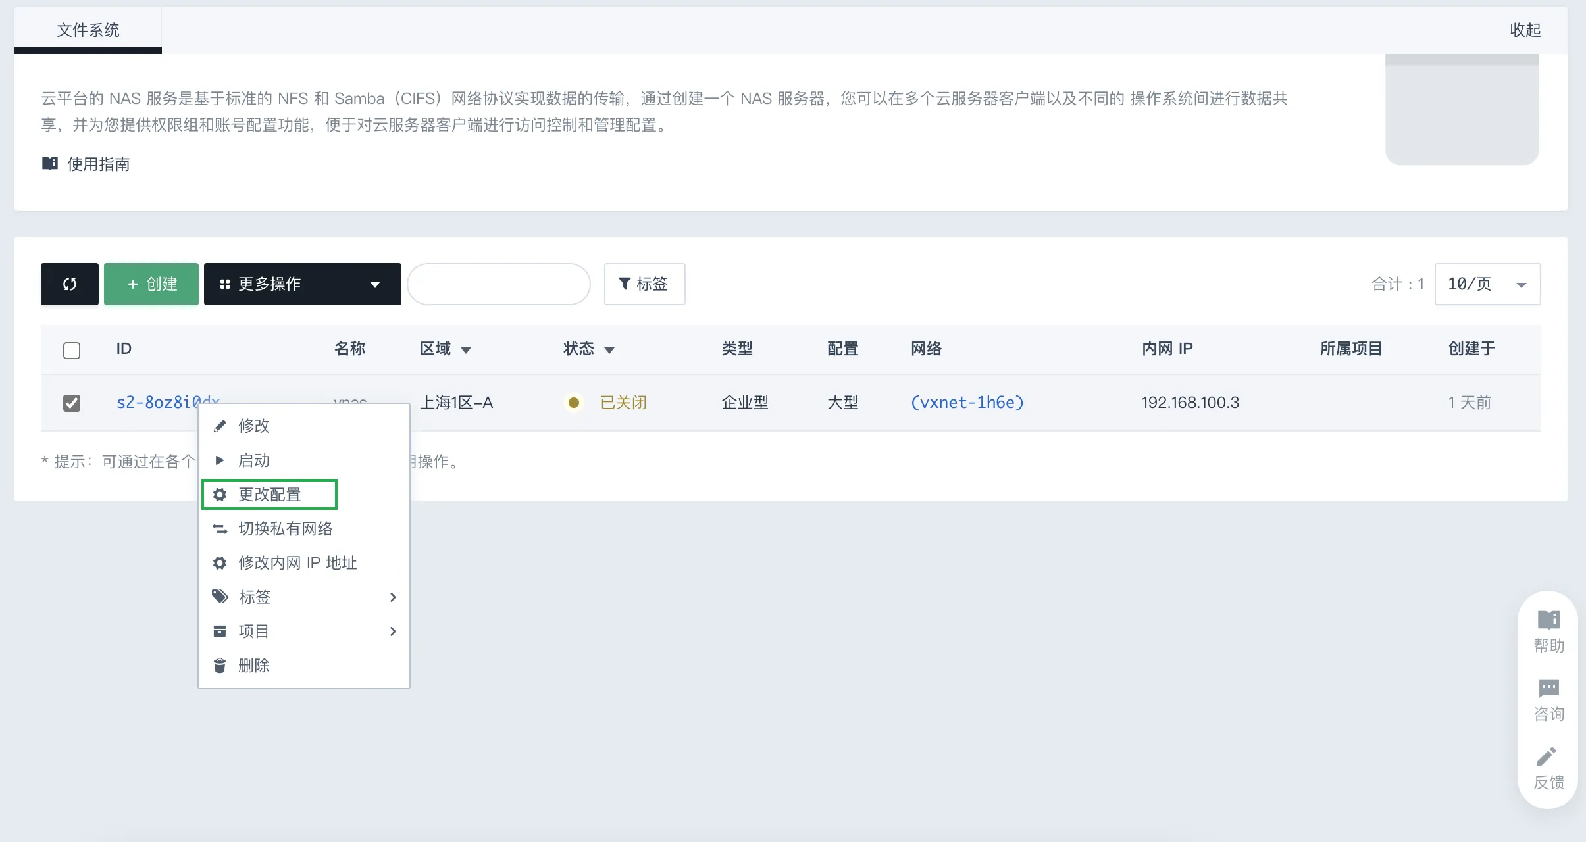Click the 192.168.100.3 IP cell

1190,402
